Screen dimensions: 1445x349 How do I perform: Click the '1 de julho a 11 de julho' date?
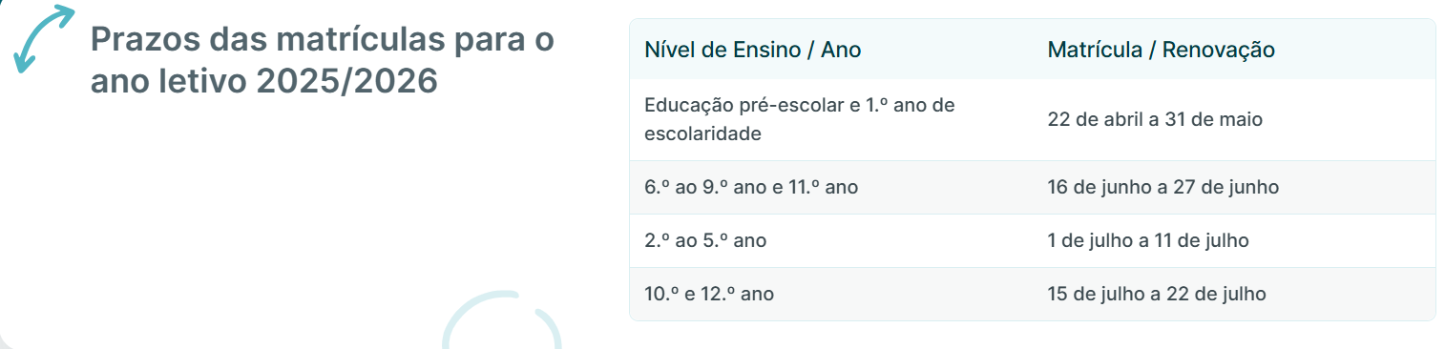(x=1147, y=241)
